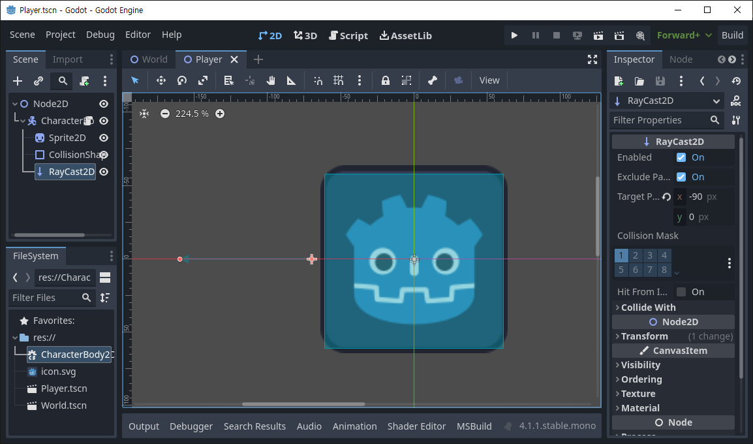Open the Scene menu
The width and height of the screenshot is (753, 444).
point(22,35)
